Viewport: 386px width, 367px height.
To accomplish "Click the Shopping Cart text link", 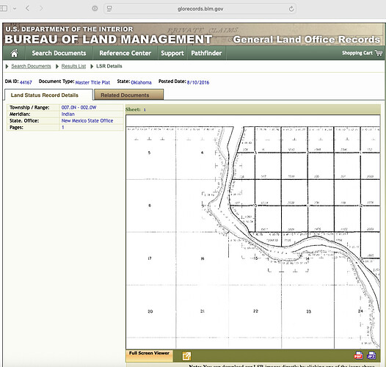I will tap(357, 53).
